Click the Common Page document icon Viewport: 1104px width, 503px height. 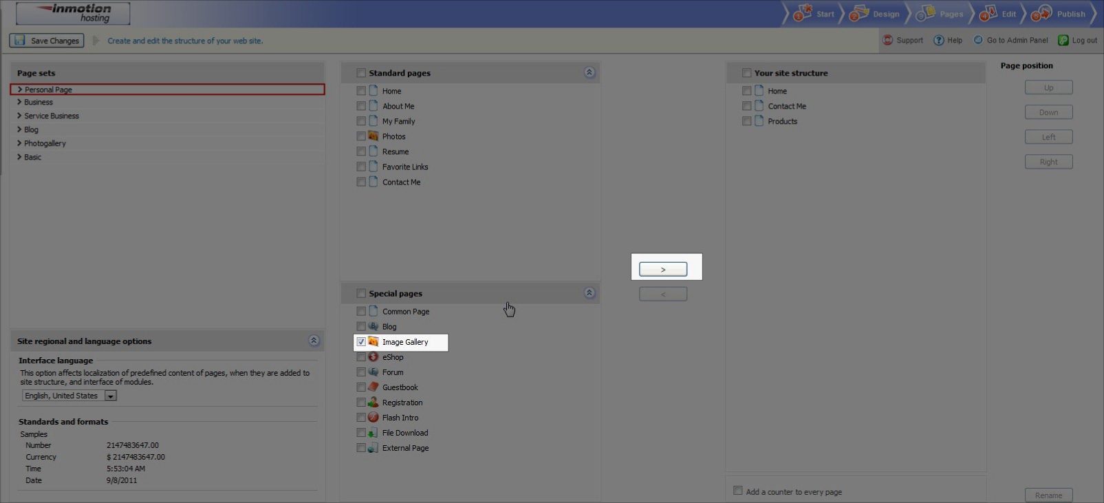coord(374,311)
